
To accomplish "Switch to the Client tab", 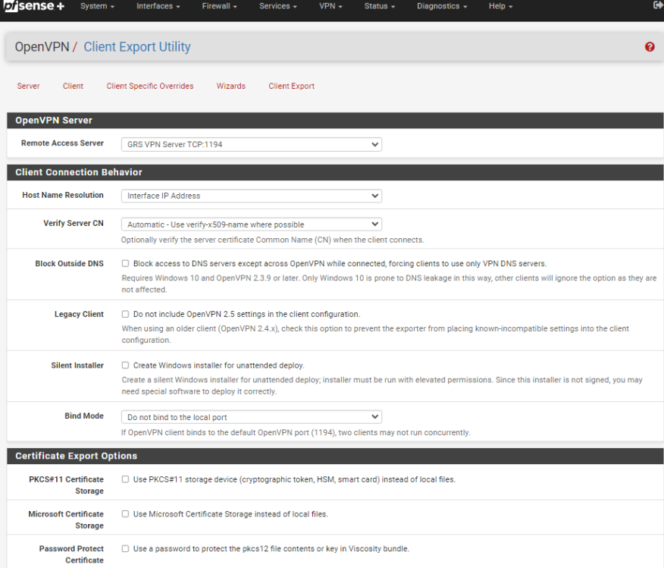I will pyautogui.click(x=73, y=86).
